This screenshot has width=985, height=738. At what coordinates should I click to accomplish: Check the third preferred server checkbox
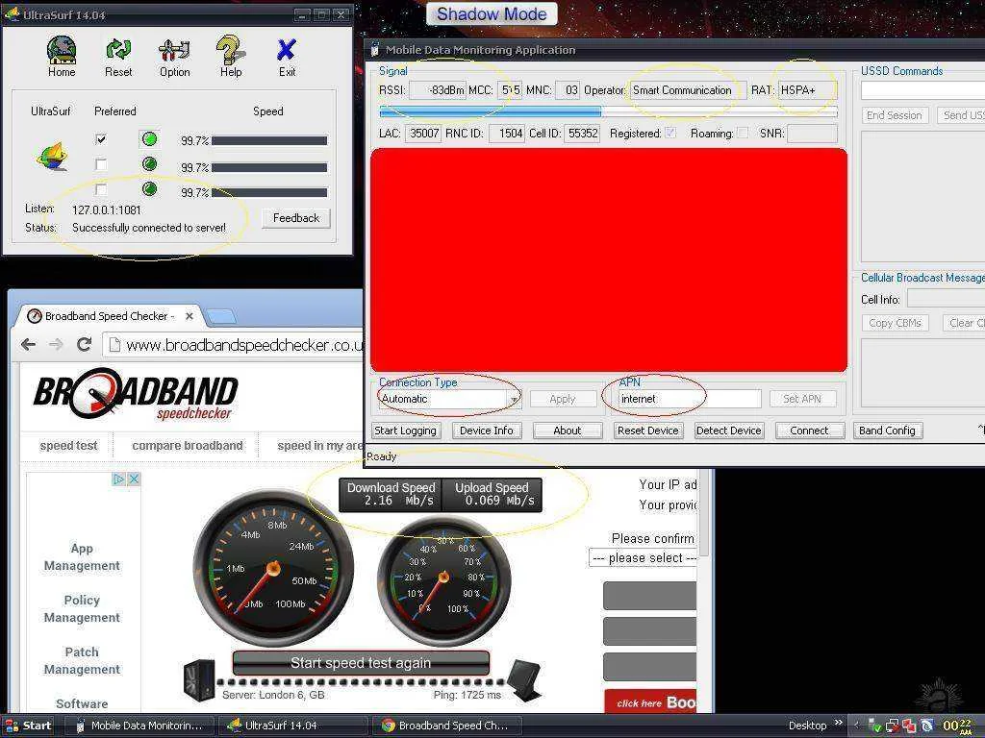pyautogui.click(x=100, y=189)
